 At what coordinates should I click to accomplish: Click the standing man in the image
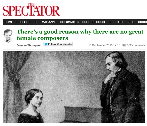coord(122,87)
